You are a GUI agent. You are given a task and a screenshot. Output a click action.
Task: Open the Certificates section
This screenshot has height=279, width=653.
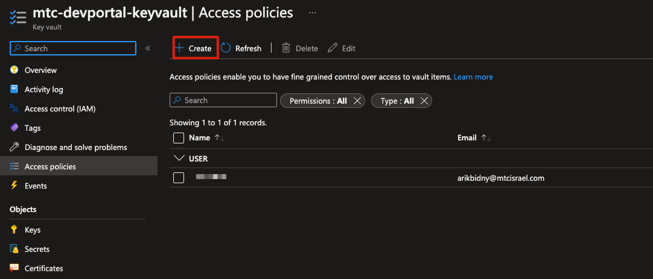click(43, 268)
